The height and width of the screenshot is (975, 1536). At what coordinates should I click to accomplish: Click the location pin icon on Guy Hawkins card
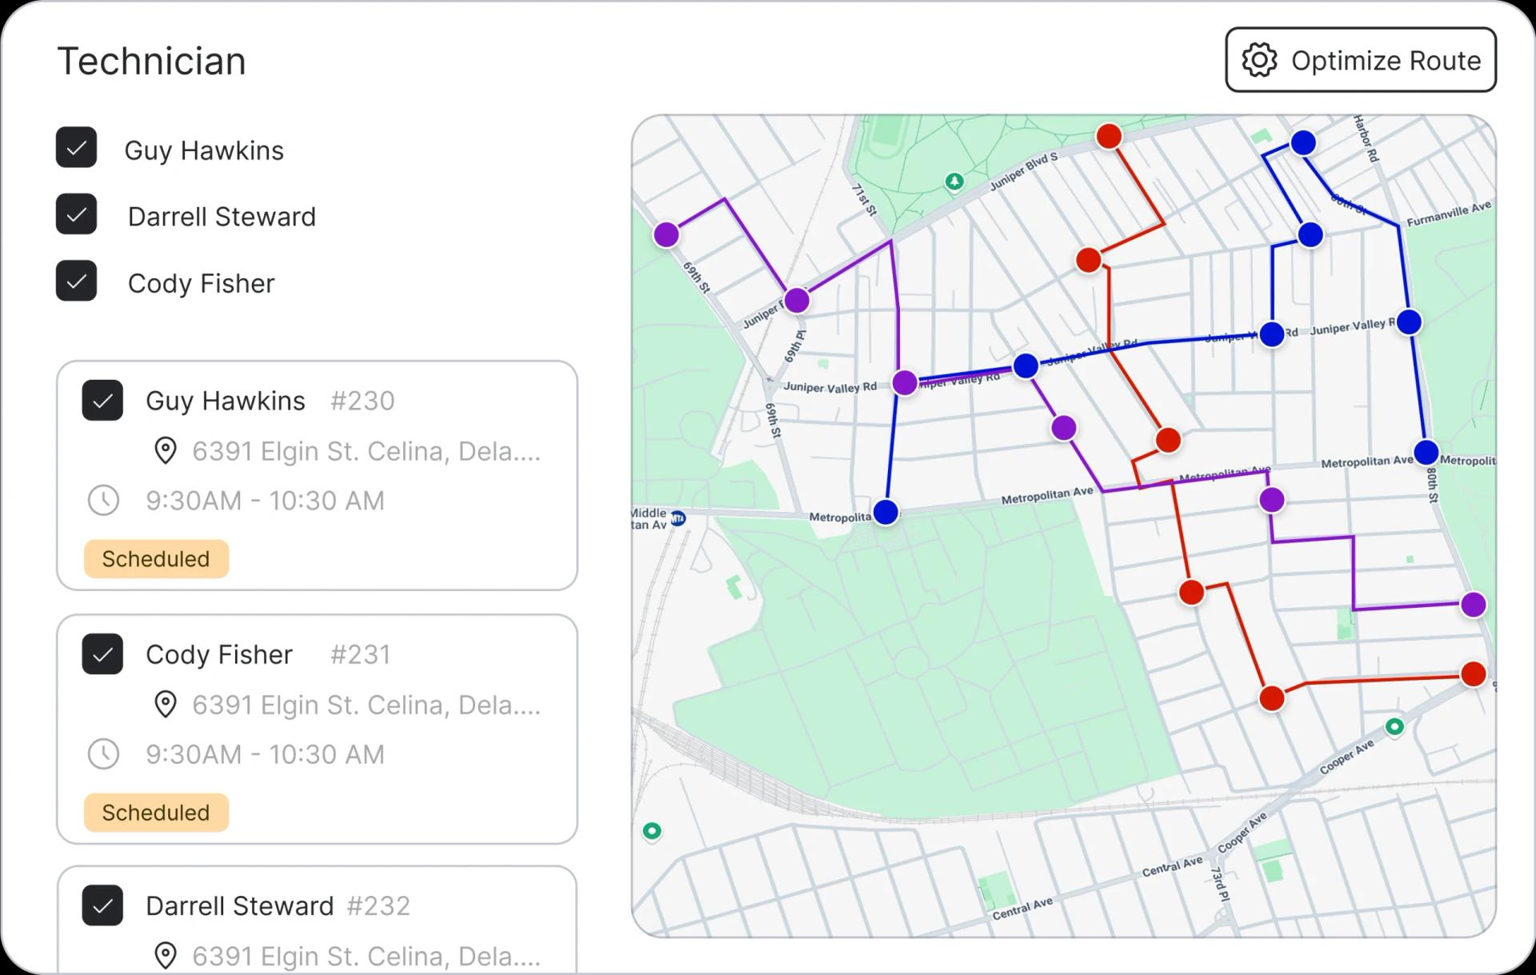(x=166, y=451)
